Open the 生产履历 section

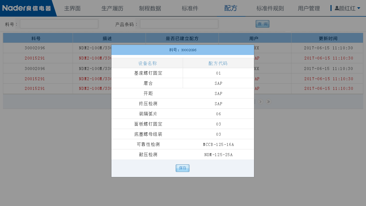112,8
